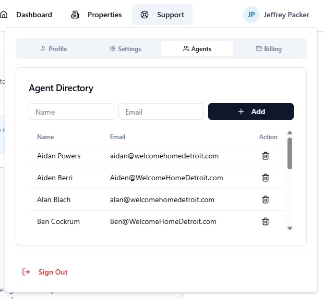The height and width of the screenshot is (299, 324).
Task: Remove Aiden Berri using trash icon
Action: pos(266,178)
